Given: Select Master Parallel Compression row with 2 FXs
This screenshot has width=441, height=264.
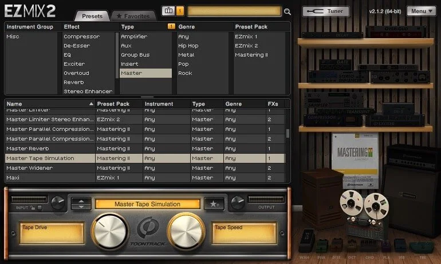Looking at the screenshot, I should [145, 139].
